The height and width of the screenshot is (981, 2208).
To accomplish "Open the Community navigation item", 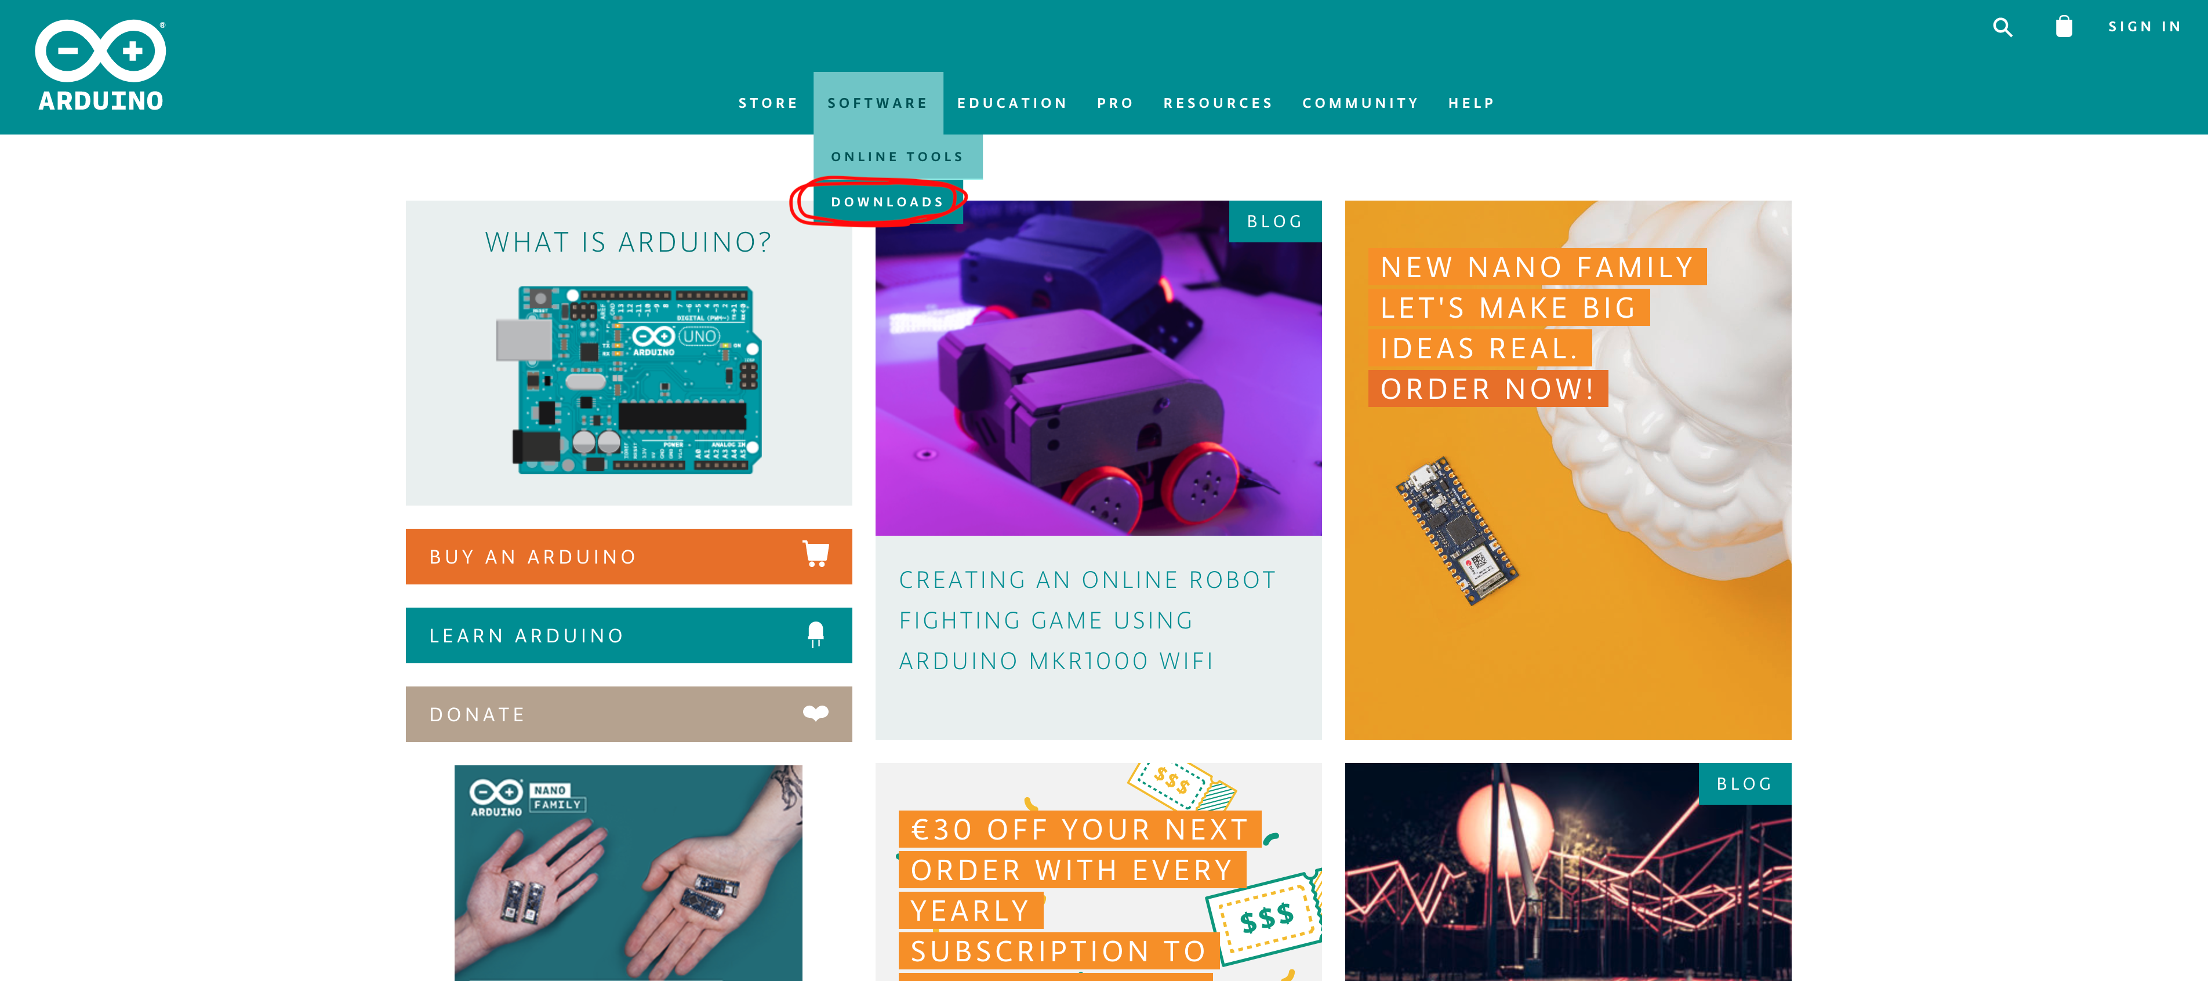I will 1360,103.
